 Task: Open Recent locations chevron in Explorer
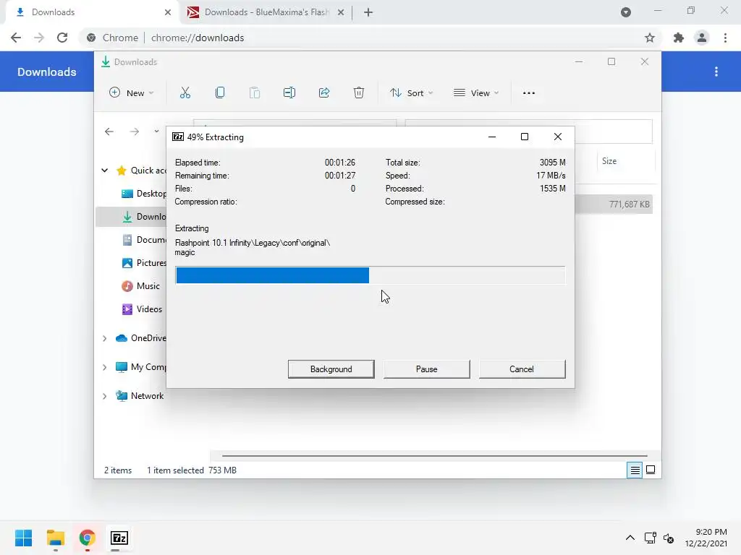tap(156, 132)
